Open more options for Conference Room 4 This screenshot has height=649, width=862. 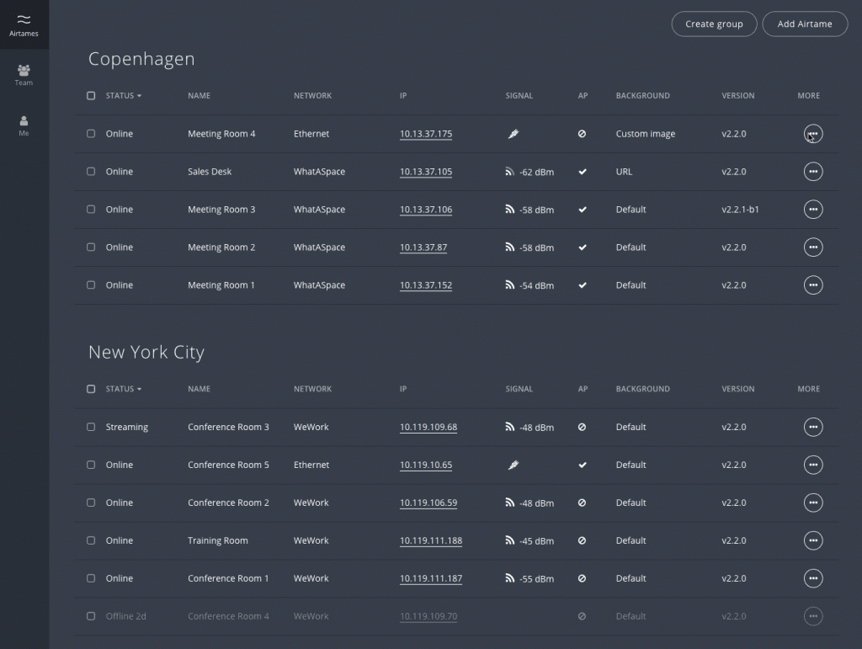(813, 616)
